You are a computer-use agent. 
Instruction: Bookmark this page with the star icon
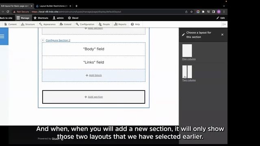(x=191, y=12)
